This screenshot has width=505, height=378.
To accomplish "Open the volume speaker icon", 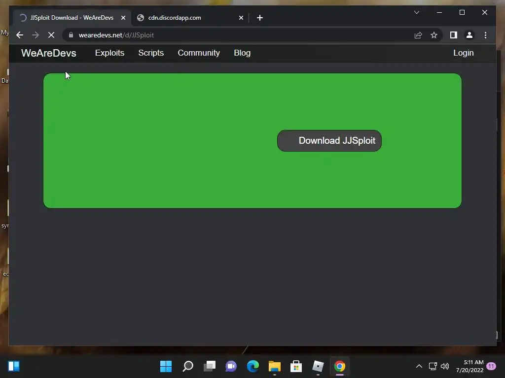I will tap(445, 366).
